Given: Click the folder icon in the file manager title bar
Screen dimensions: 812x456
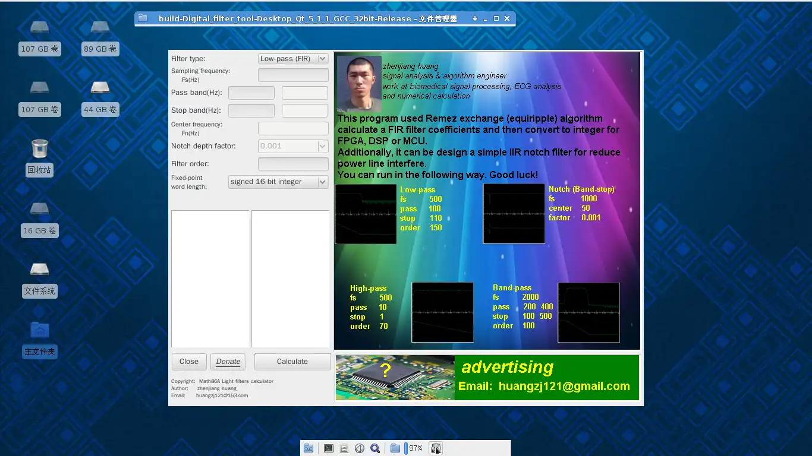Looking at the screenshot, I should (x=143, y=18).
